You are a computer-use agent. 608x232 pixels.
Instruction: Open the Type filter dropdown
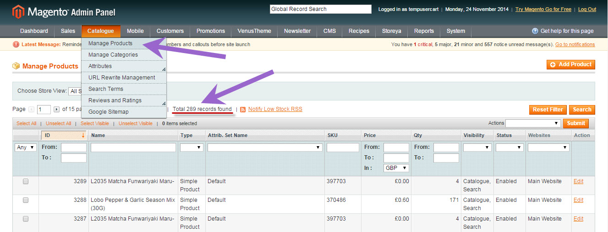[x=192, y=148]
